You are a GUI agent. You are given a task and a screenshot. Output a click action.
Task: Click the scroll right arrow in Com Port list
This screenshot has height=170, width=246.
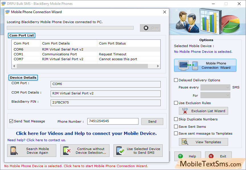(x=158, y=66)
